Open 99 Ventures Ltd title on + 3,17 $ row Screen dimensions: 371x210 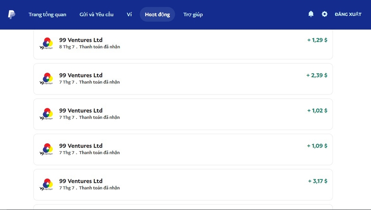coord(81,181)
